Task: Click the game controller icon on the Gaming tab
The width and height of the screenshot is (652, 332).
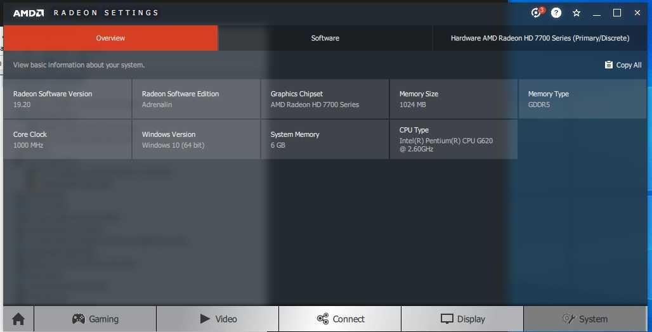Action: tap(79, 319)
